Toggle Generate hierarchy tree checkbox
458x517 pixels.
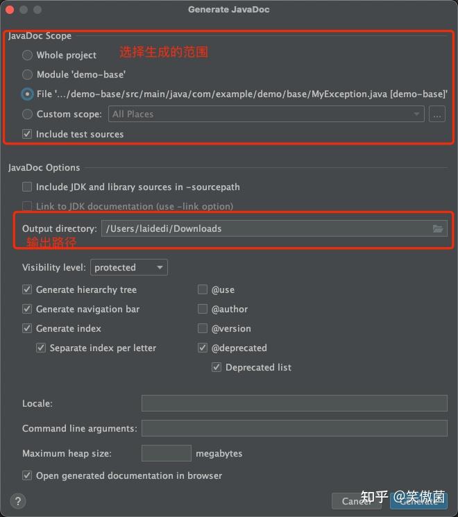pos(27,289)
